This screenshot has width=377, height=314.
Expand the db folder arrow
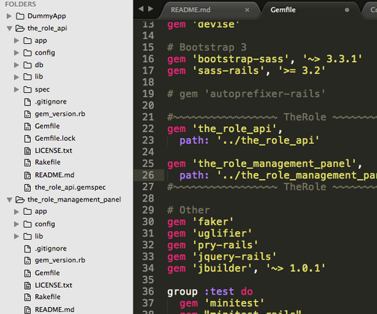point(16,65)
